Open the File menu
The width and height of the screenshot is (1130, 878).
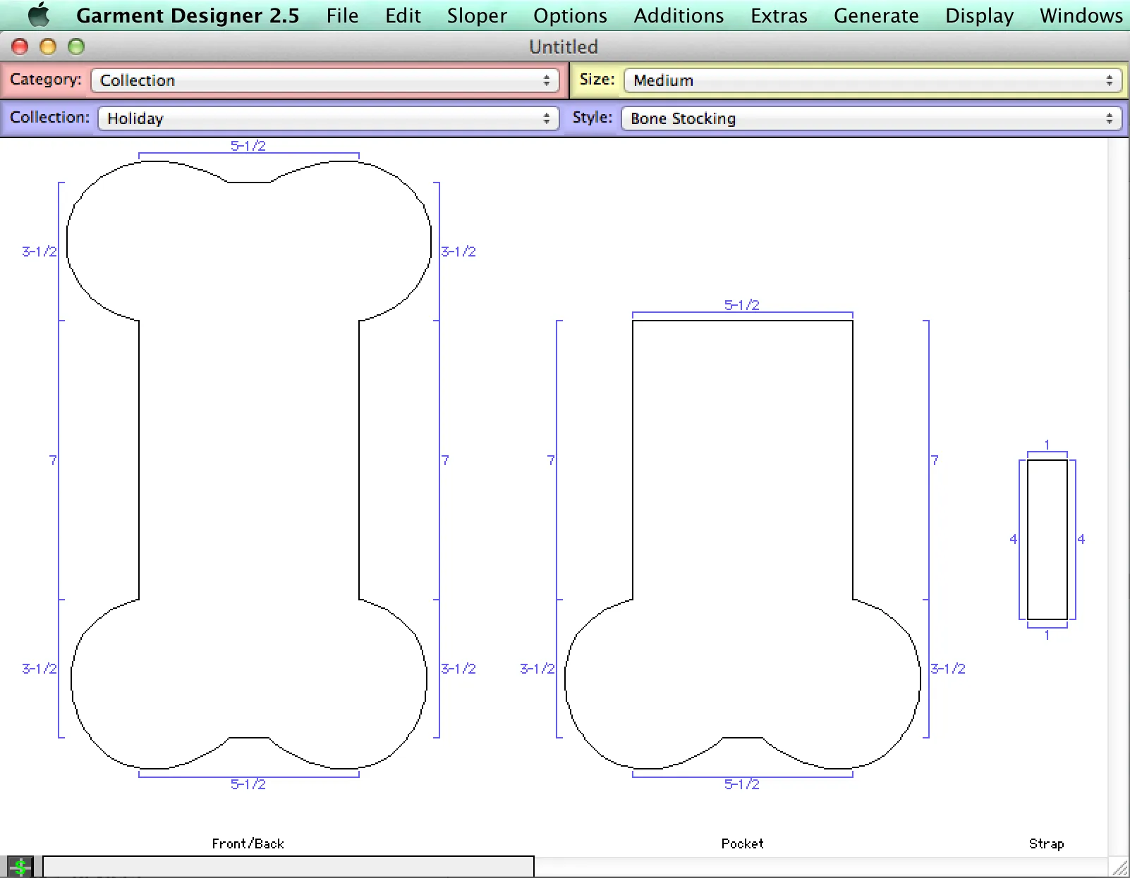pyautogui.click(x=342, y=16)
